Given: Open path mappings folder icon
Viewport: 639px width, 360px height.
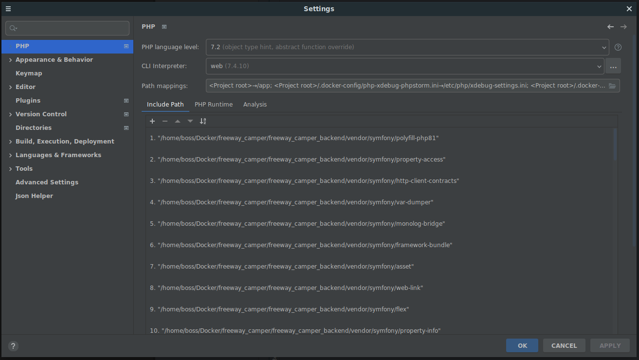Looking at the screenshot, I should click(x=612, y=86).
